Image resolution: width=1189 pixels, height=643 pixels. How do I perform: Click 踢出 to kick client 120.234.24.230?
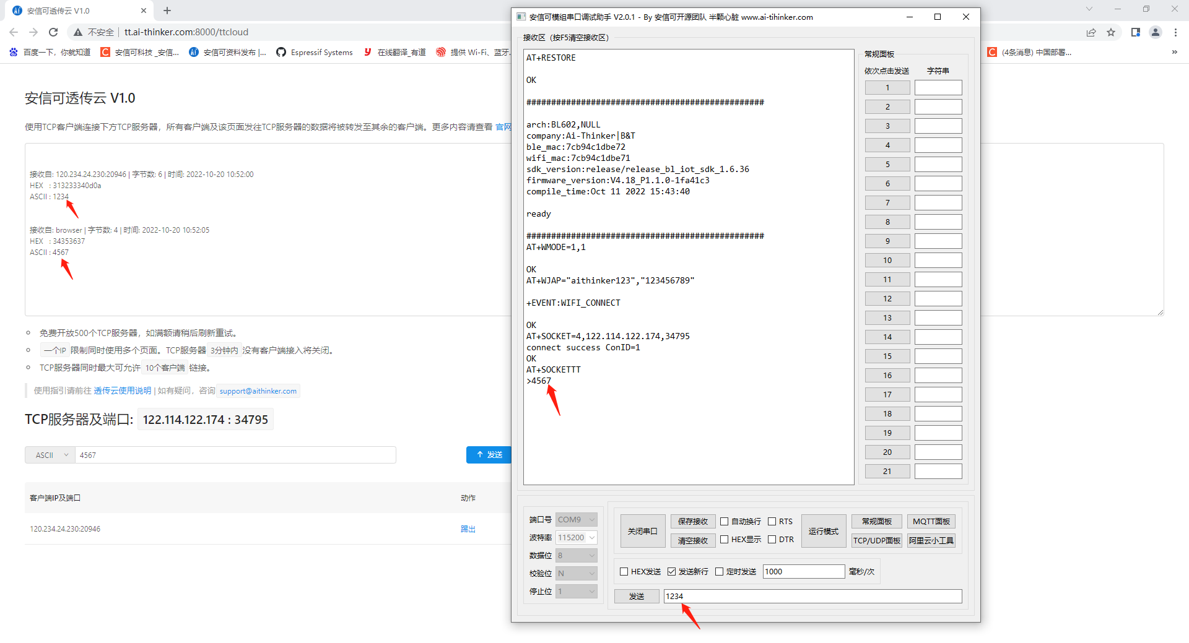468,529
